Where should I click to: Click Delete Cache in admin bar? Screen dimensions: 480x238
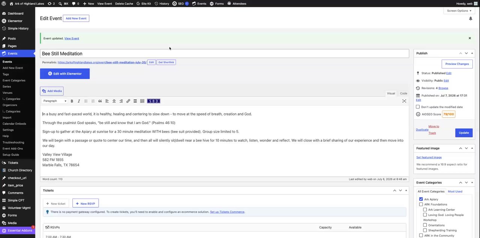[124, 3]
